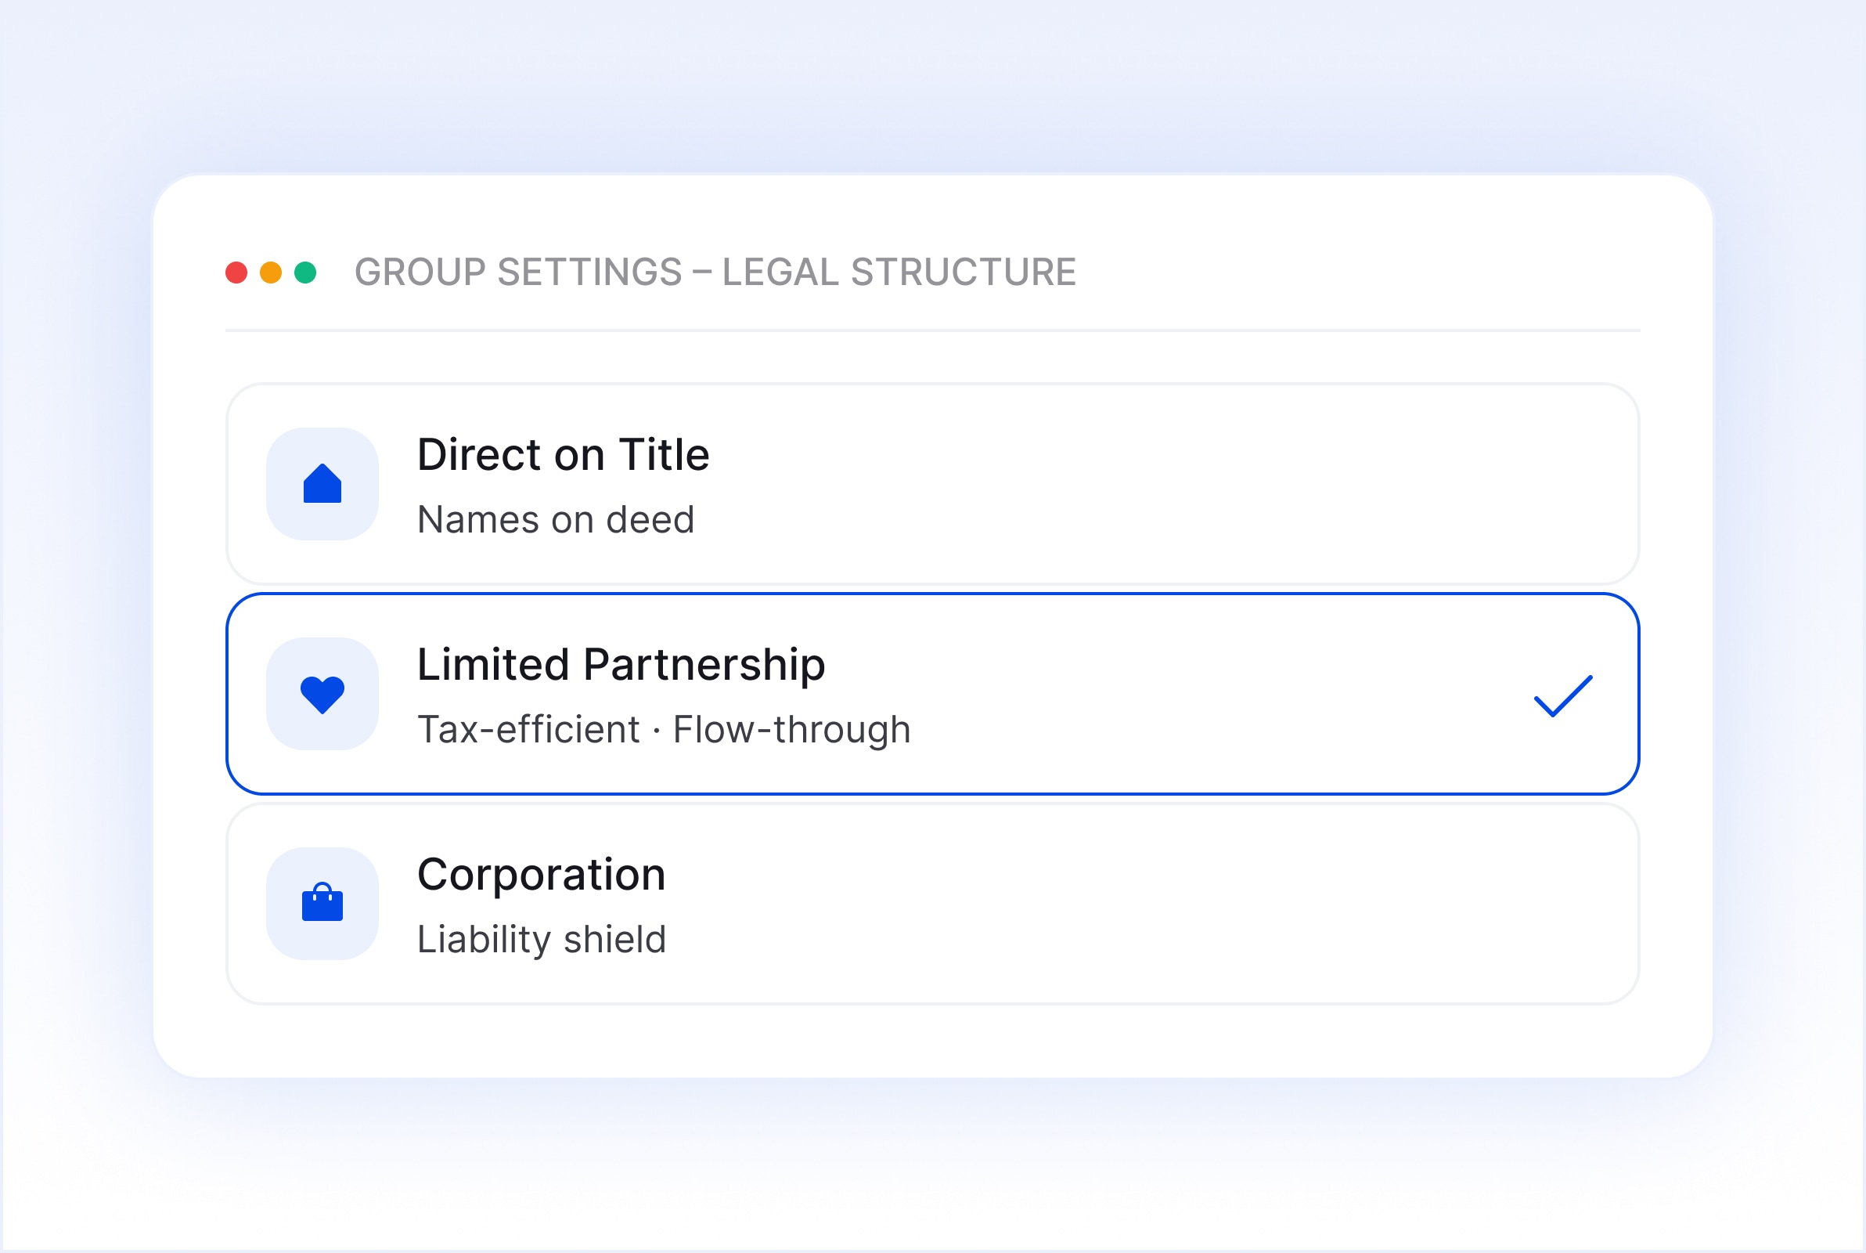
Task: Click the Direct on Title heading
Action: click(x=563, y=455)
